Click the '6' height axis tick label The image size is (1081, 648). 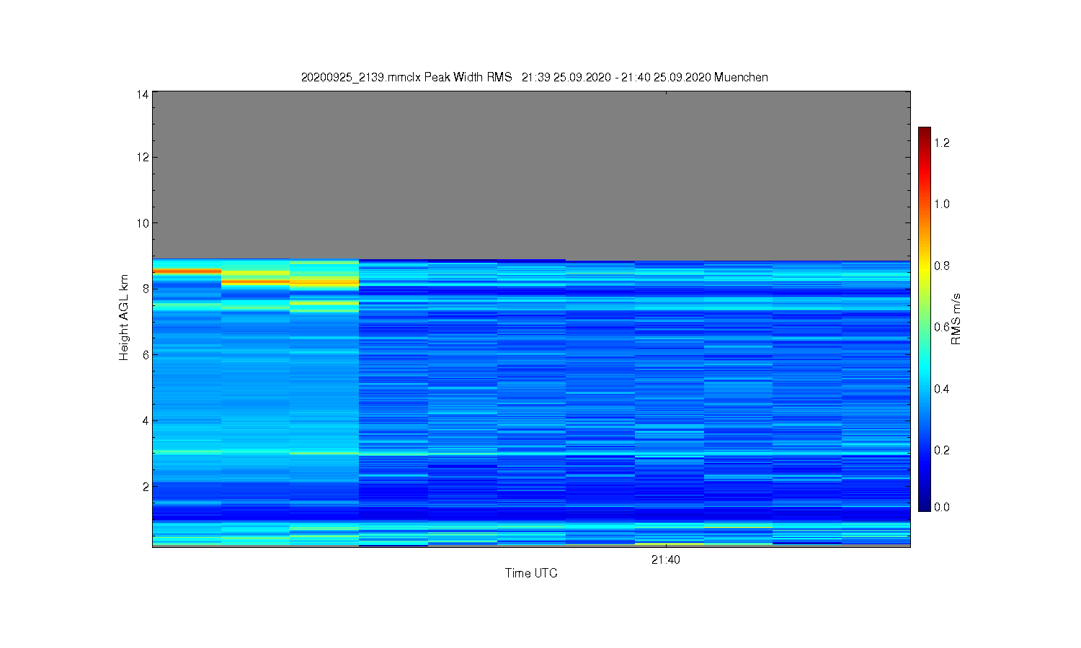(146, 355)
